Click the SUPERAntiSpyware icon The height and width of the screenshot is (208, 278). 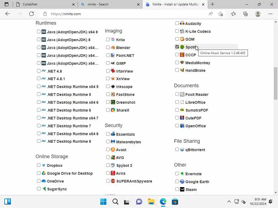click(113, 181)
